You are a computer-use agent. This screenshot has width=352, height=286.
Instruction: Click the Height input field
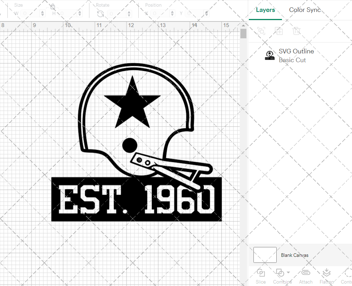[67, 14]
